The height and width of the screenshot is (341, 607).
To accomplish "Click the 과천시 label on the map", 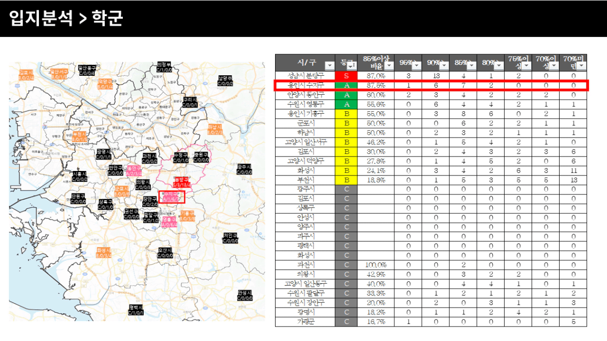I will (150, 159).
